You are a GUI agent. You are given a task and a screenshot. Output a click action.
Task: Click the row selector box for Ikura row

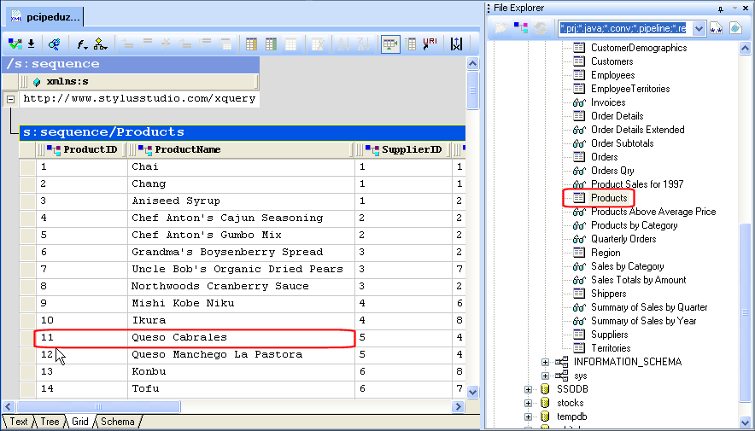coord(27,320)
